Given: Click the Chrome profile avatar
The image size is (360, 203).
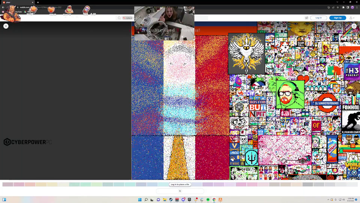Looking at the screenshot, I should click(353, 7).
